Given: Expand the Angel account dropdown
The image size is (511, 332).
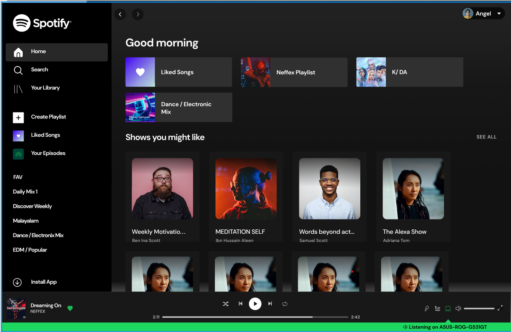Looking at the screenshot, I should [x=483, y=13].
